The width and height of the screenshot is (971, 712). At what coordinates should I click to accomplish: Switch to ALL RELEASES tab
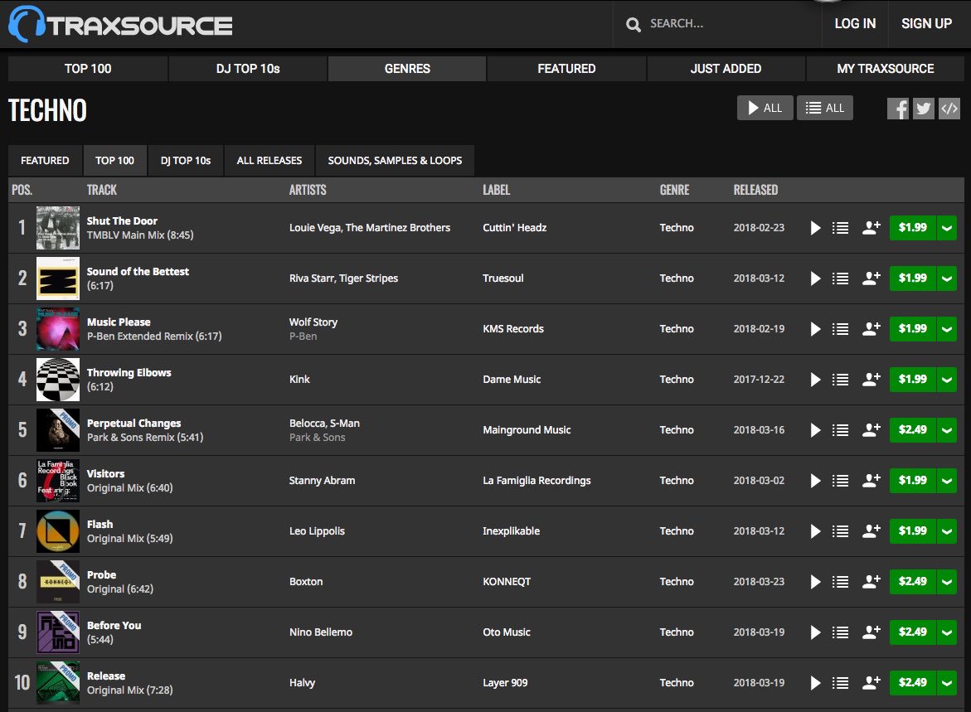coord(269,161)
